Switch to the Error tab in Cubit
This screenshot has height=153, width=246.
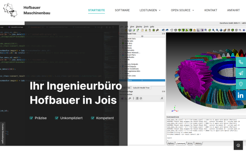(190, 143)
